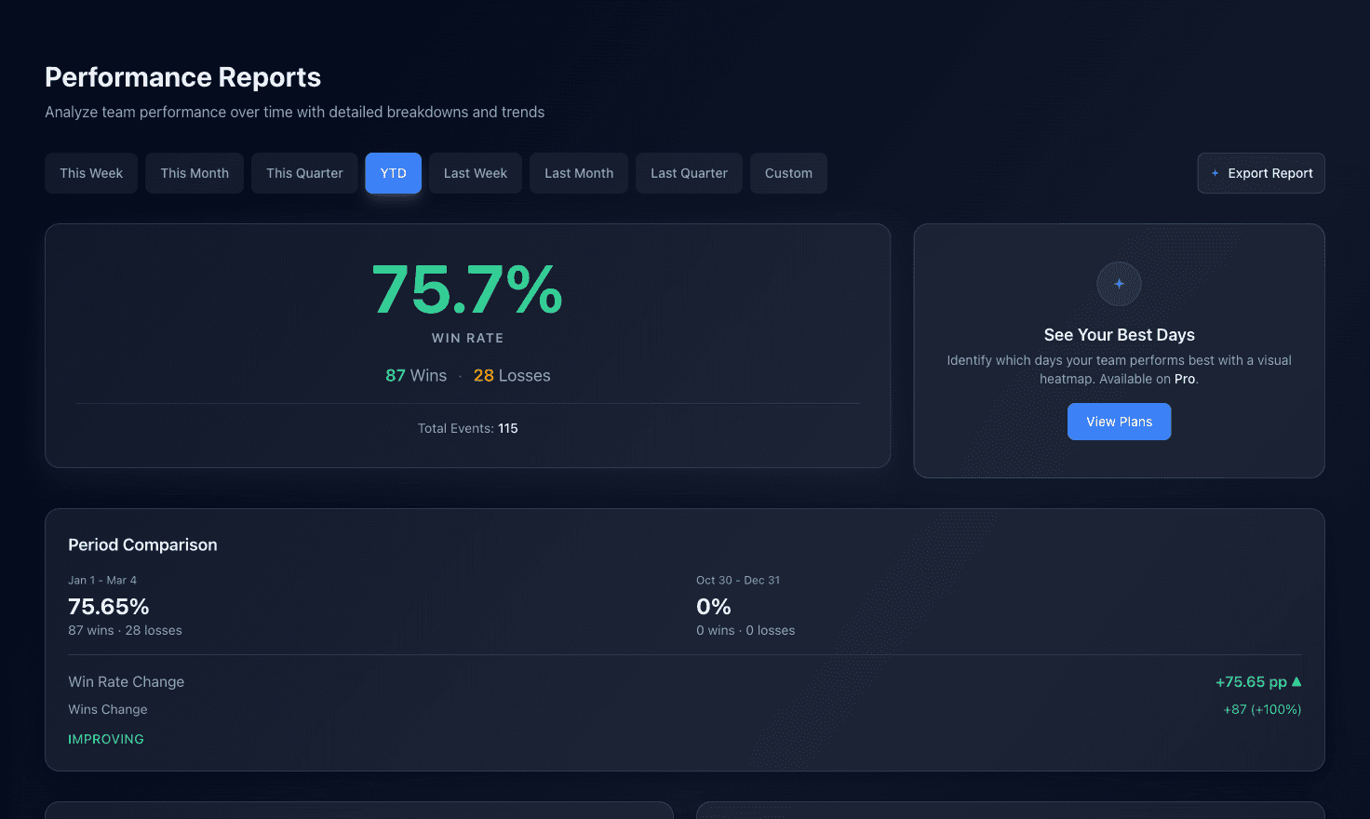1370x819 pixels.
Task: Click the sparkle icon above See Your Best Days
Action: (1119, 284)
